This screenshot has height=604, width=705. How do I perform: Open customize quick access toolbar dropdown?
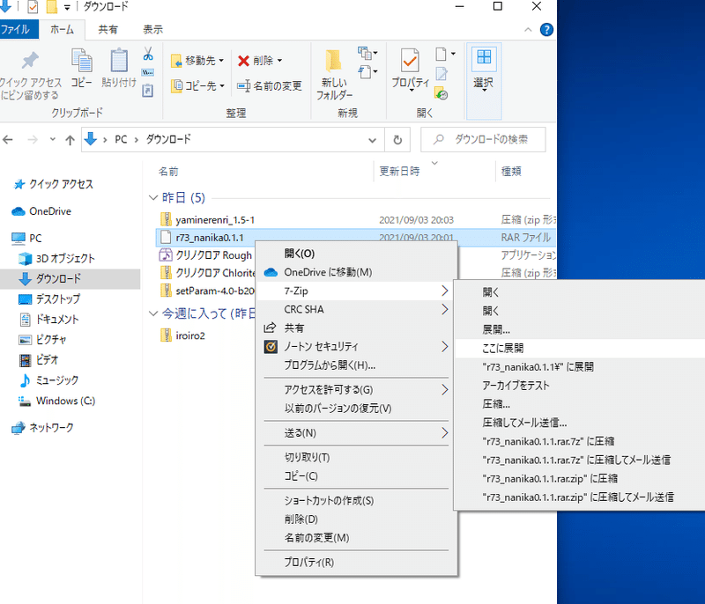[x=67, y=8]
